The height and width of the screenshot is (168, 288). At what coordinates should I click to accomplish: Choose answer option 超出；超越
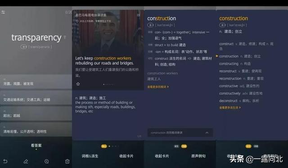[x=36, y=114]
